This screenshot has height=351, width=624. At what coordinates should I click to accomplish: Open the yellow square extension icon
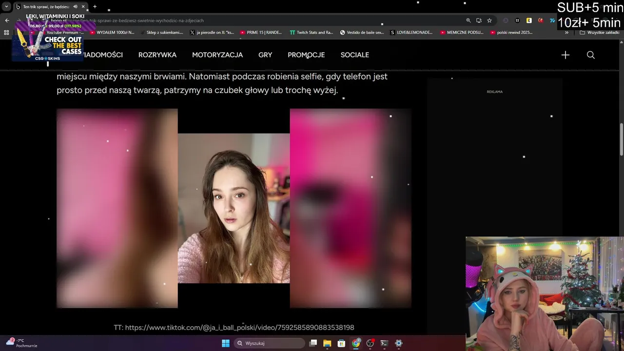pyautogui.click(x=529, y=20)
